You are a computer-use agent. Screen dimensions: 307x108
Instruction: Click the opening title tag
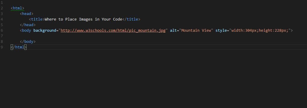click(x=37, y=19)
